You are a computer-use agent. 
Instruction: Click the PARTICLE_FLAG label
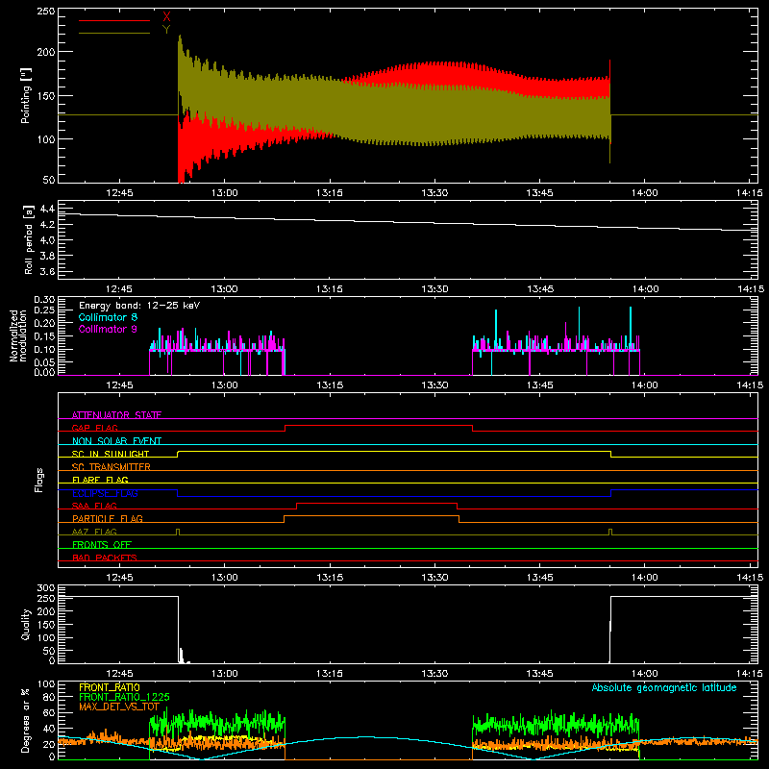[108, 518]
